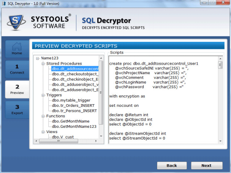
Task: Minimize the SQL Decryptor window
Action: point(204,3)
